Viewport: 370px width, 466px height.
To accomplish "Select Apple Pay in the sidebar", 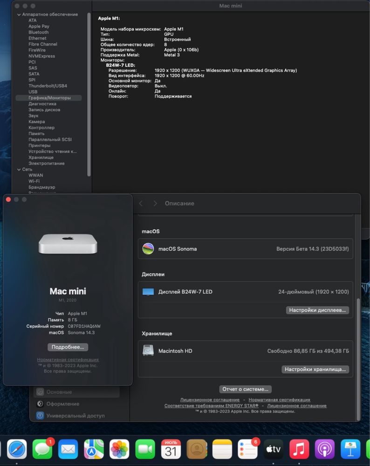I will (x=39, y=26).
